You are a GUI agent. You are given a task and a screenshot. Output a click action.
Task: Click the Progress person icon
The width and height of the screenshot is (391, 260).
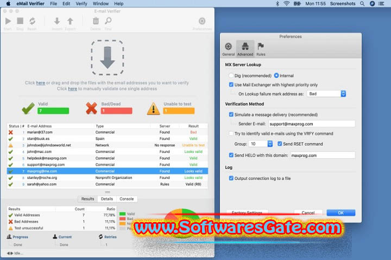point(9,237)
